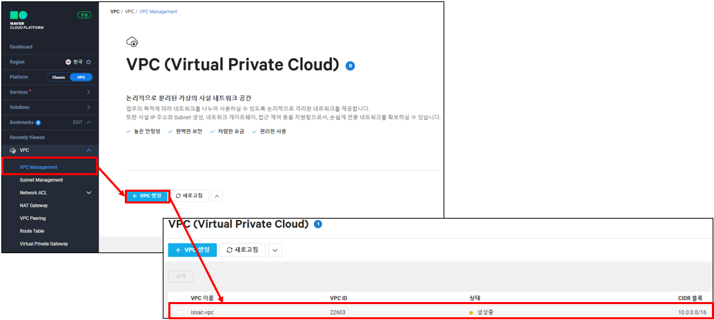Image resolution: width=714 pixels, height=320 pixels.
Task: Expand the Network ACL submenu
Action: (89, 192)
